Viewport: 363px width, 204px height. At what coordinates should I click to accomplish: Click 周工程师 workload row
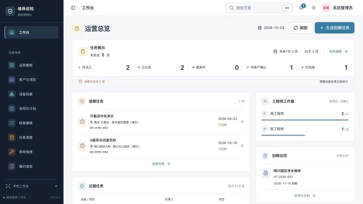point(305,116)
